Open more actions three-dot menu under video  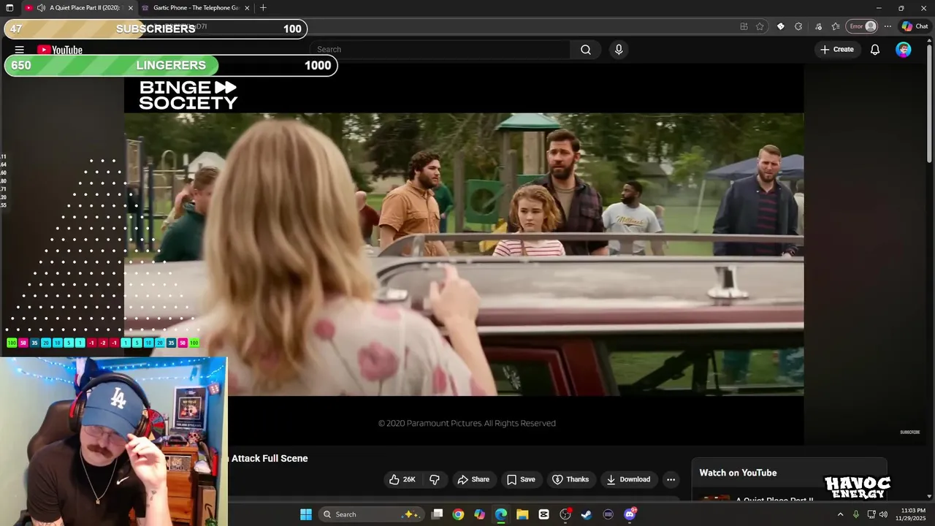671,479
